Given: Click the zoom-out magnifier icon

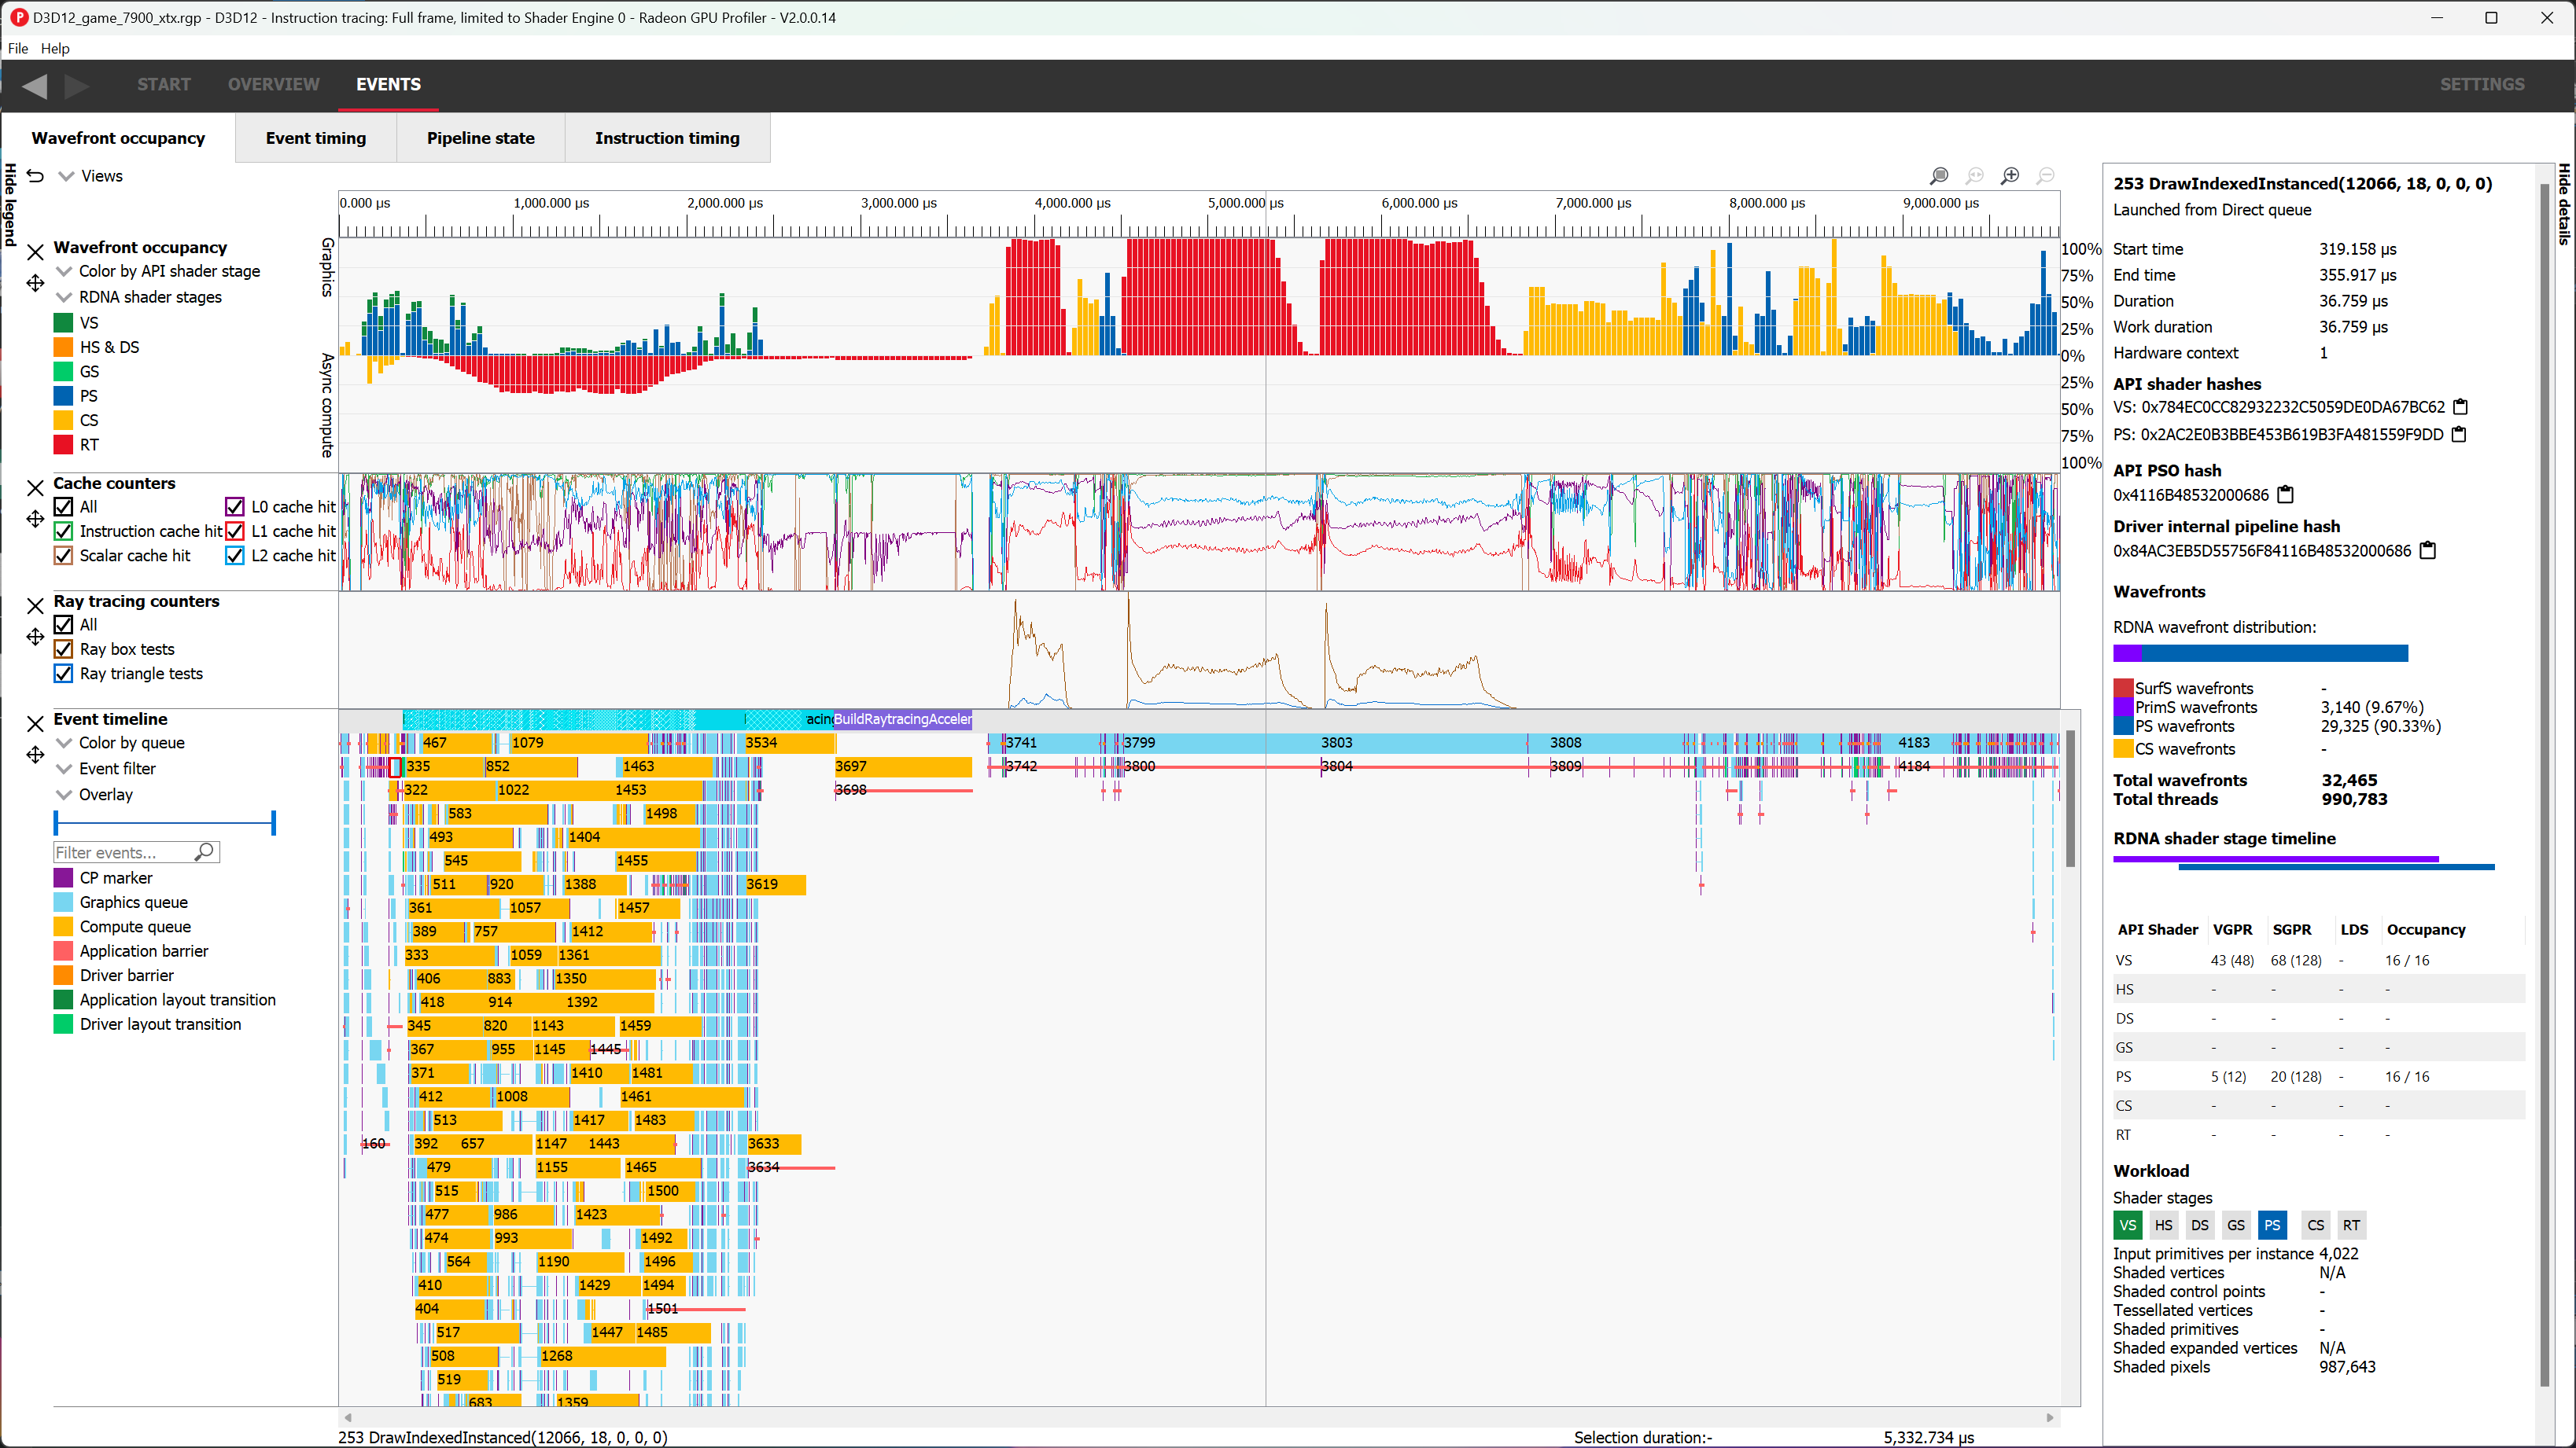Looking at the screenshot, I should click(x=2046, y=176).
